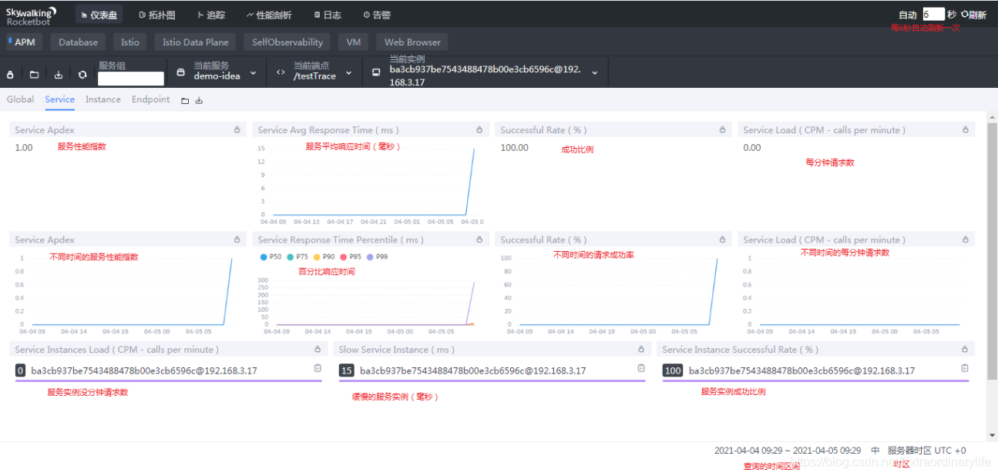Open the 当前端点 /testTrace dropdown
Viewport: 998px width, 476px height.
315,72
